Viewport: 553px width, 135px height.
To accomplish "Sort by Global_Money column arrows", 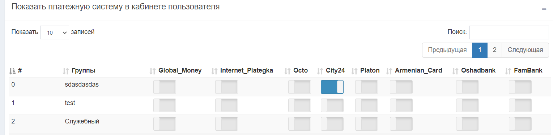I will click(x=153, y=71).
